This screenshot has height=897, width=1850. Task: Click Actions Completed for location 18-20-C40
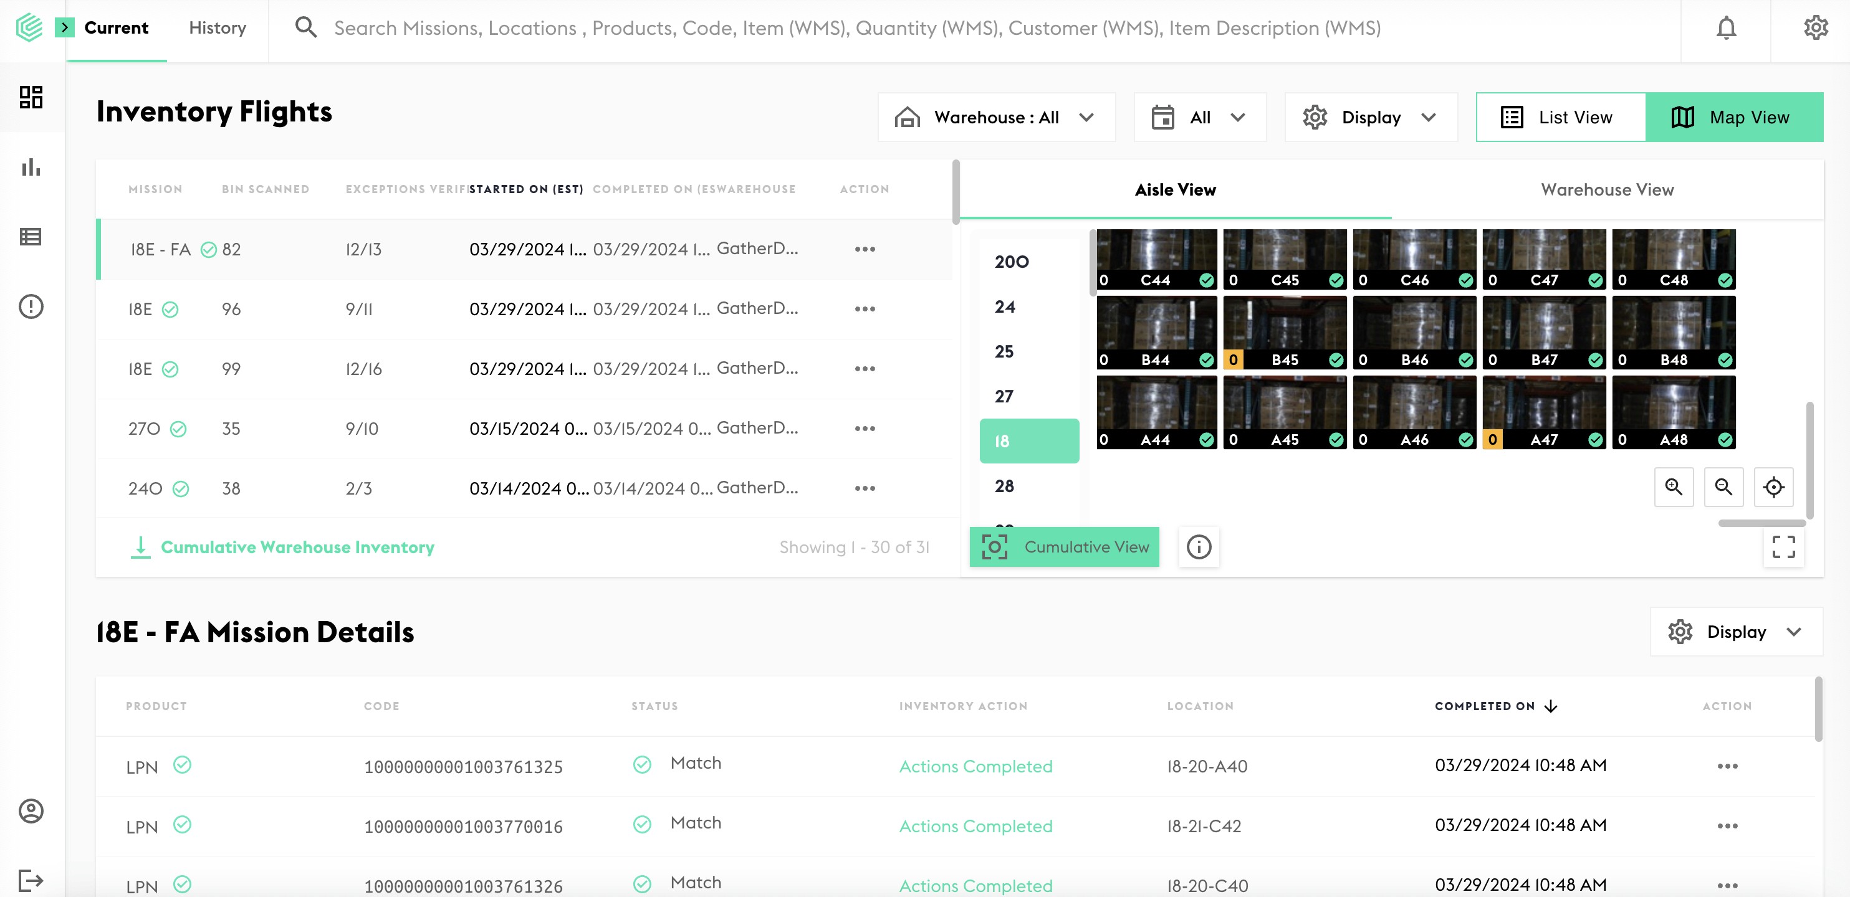975,886
